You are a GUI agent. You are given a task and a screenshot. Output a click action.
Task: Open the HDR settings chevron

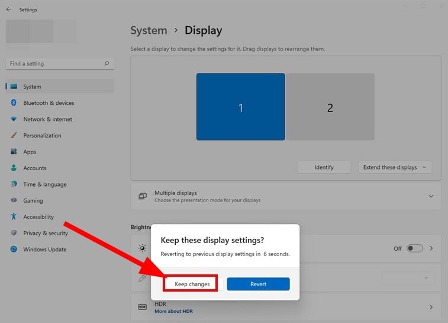tap(431, 307)
